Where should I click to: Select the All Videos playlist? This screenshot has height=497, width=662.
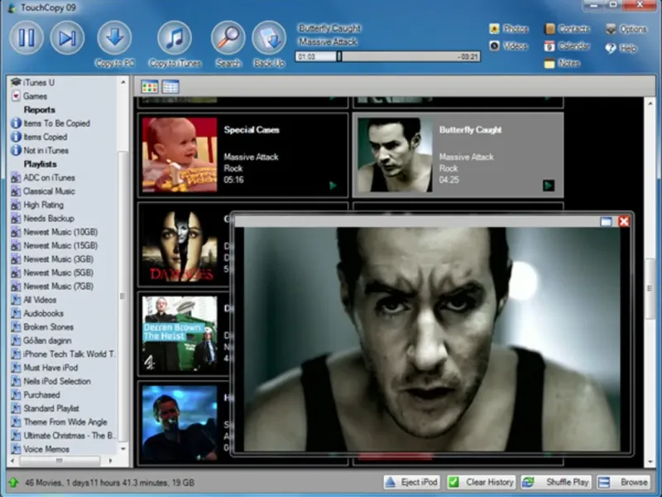click(x=40, y=300)
